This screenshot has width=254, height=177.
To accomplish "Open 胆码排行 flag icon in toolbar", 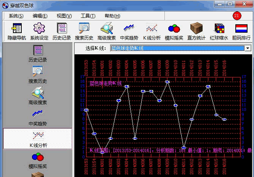I will coord(241,32).
